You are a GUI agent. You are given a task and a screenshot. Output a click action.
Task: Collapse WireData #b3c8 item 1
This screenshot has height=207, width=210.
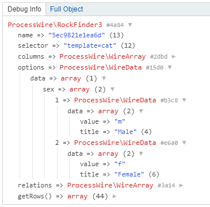184,100
